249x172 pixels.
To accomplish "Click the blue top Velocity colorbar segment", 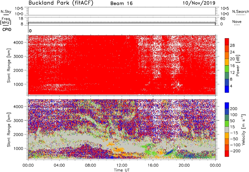I will point(227,106).
